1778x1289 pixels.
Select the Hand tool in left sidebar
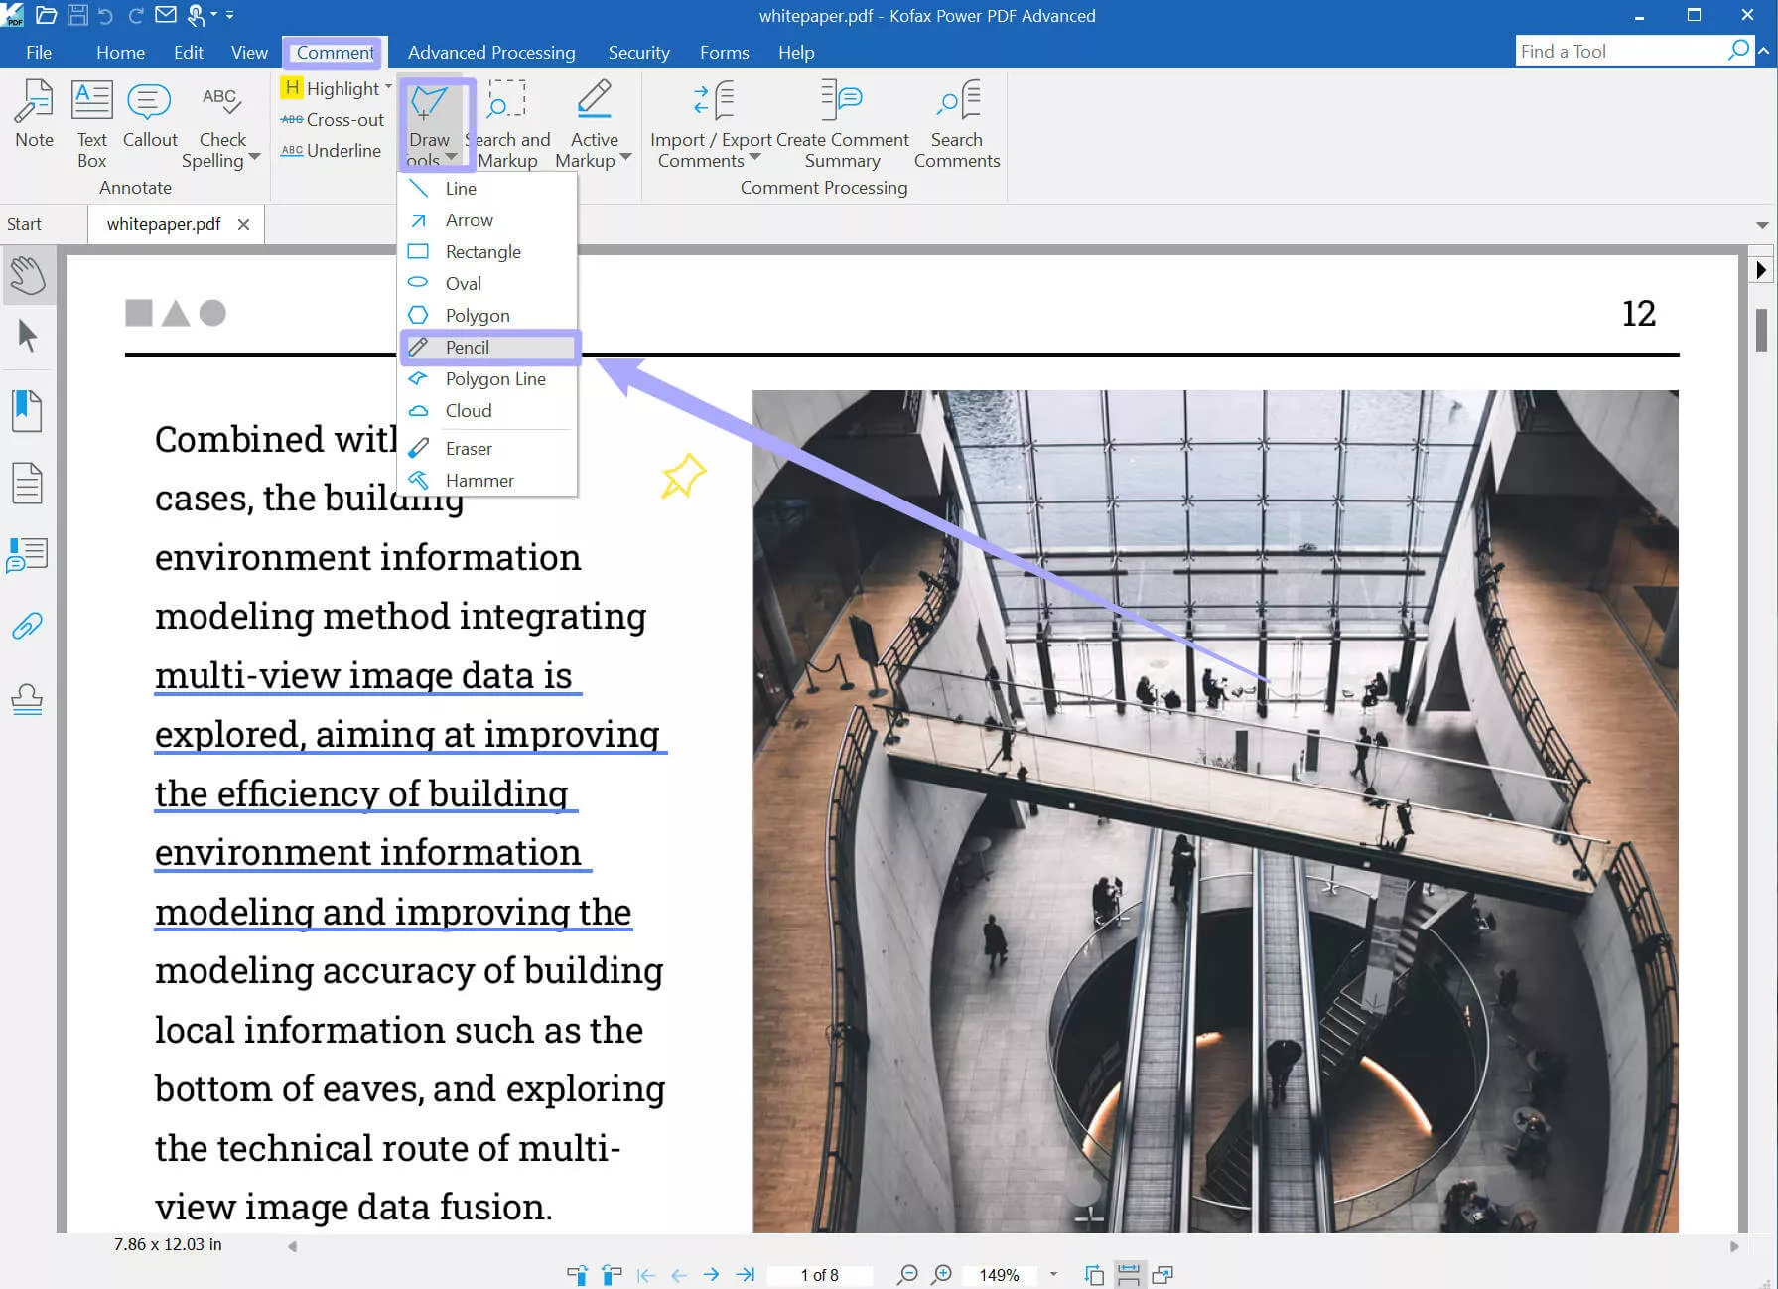point(28,275)
